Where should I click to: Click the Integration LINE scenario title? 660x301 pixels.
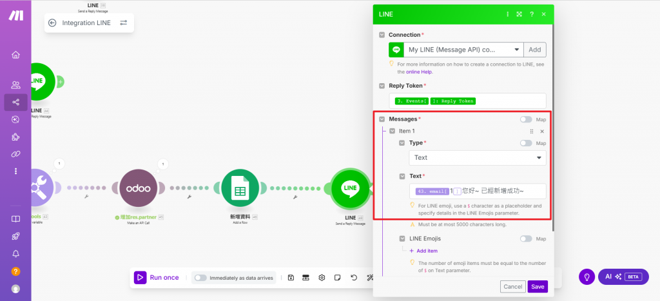click(x=86, y=23)
